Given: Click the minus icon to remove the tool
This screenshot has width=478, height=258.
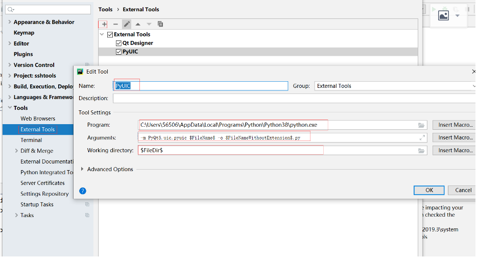Looking at the screenshot, I should click(115, 24).
